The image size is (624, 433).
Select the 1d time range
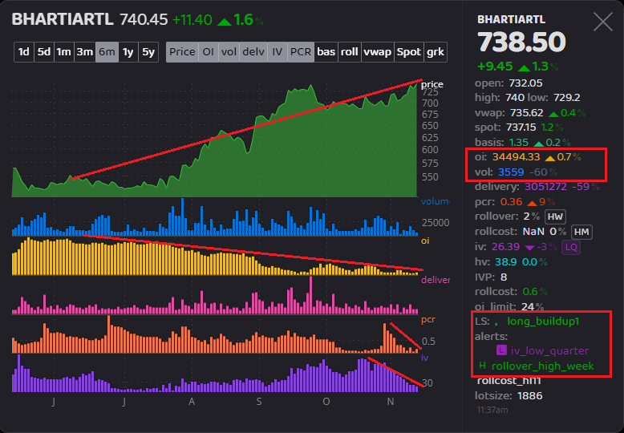pyautogui.click(x=24, y=52)
